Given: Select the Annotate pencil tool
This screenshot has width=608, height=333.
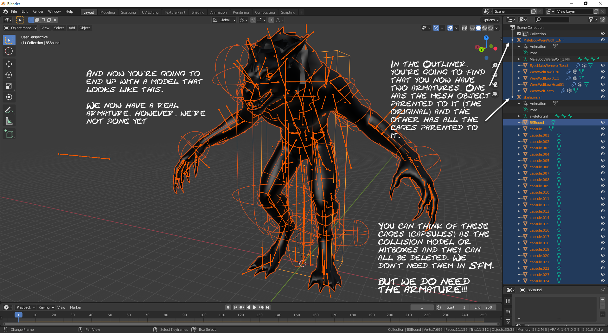Looking at the screenshot, I should coord(9,110).
